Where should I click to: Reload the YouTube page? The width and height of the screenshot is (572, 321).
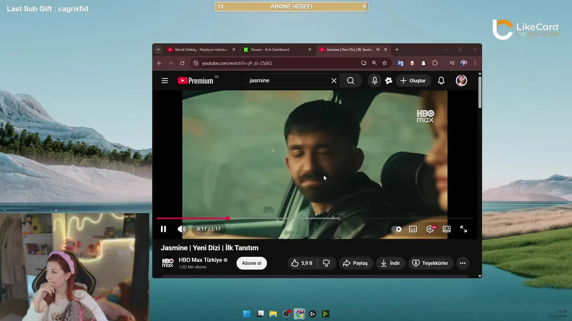(182, 63)
